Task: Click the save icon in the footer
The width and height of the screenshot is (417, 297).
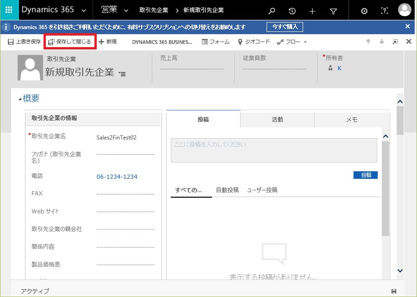Action: (394, 291)
